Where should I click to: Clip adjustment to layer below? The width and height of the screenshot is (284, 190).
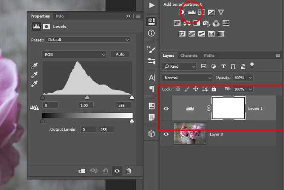tap(82, 171)
